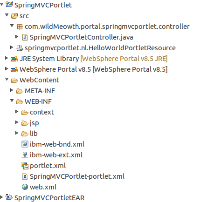The image size is (207, 202).
Task: Click the WEB-INF folder icon
Action: tap(20, 101)
